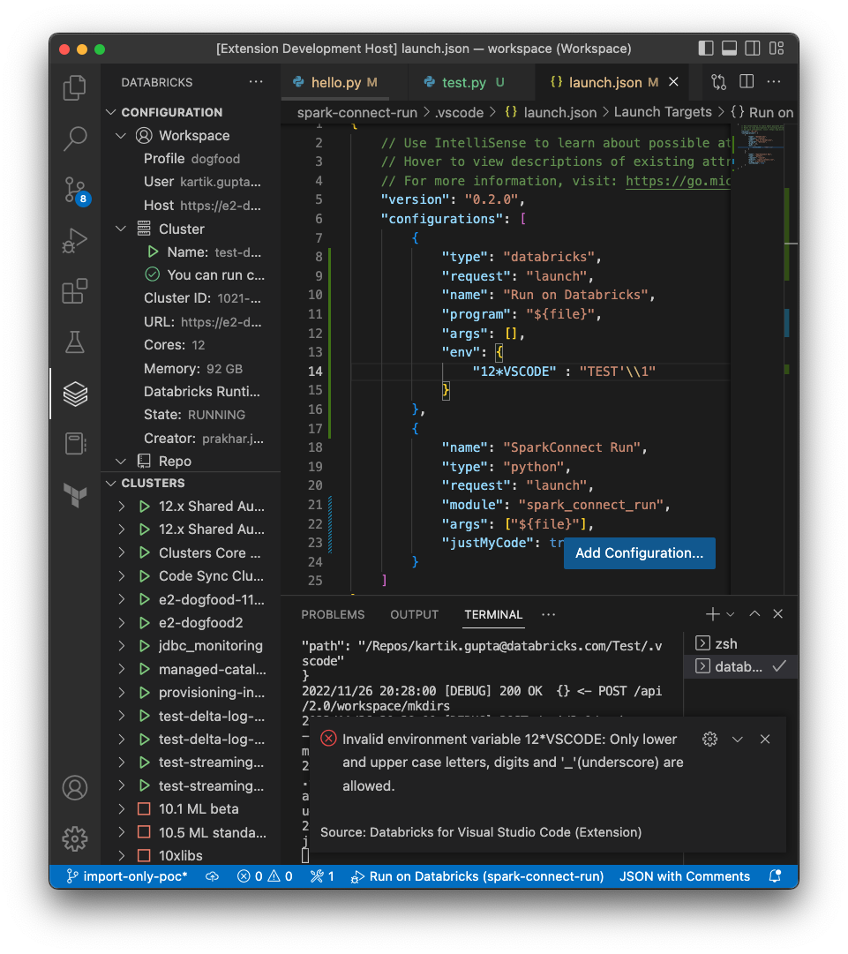Open the https://go.mic link in comment
The image size is (848, 954).
679,181
